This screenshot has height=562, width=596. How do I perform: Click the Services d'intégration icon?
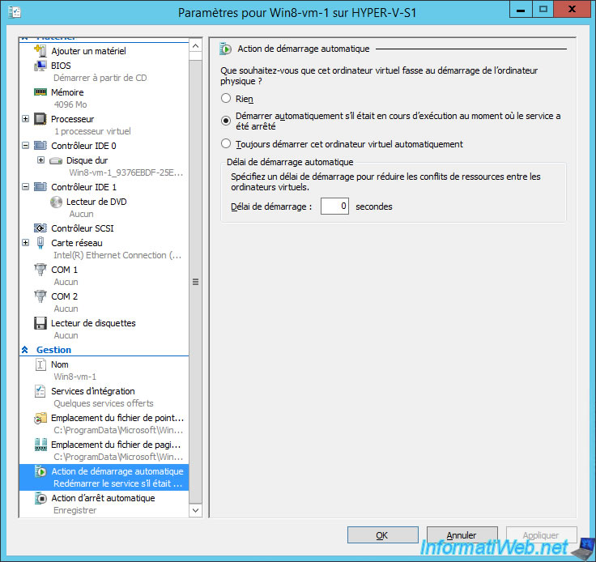tap(40, 391)
